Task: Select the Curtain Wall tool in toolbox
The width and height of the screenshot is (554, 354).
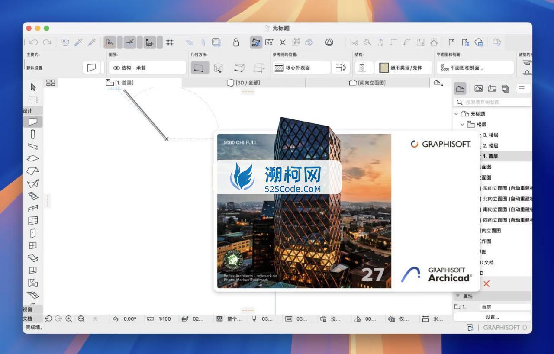Action: (x=33, y=221)
